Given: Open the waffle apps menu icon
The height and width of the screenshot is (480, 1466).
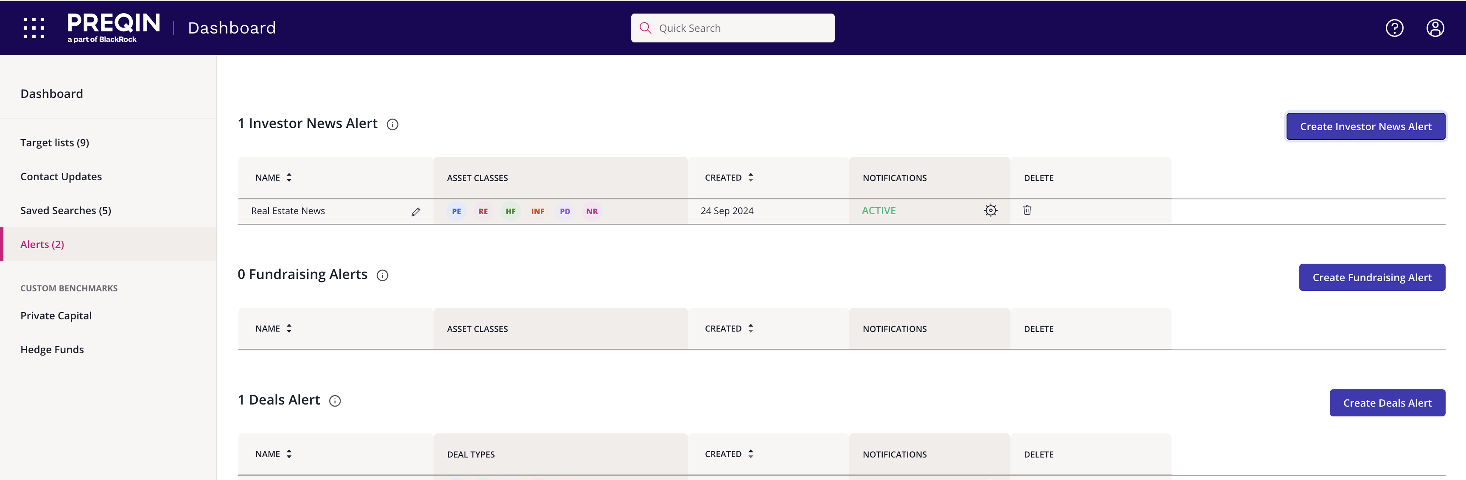Looking at the screenshot, I should tap(33, 27).
